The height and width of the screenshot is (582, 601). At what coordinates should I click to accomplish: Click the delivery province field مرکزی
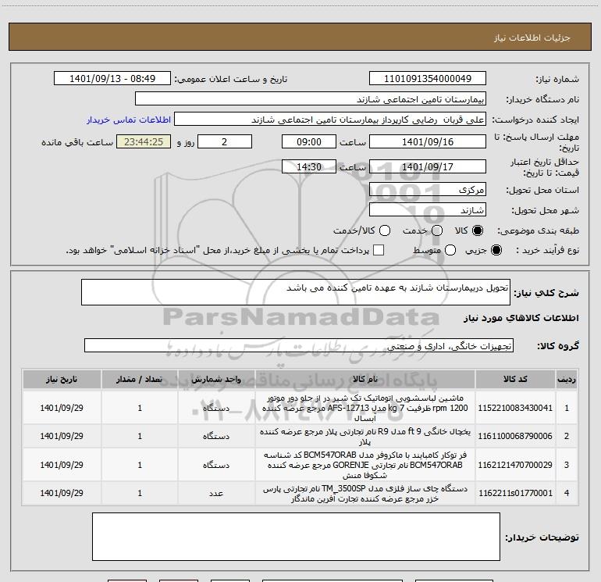(428, 189)
